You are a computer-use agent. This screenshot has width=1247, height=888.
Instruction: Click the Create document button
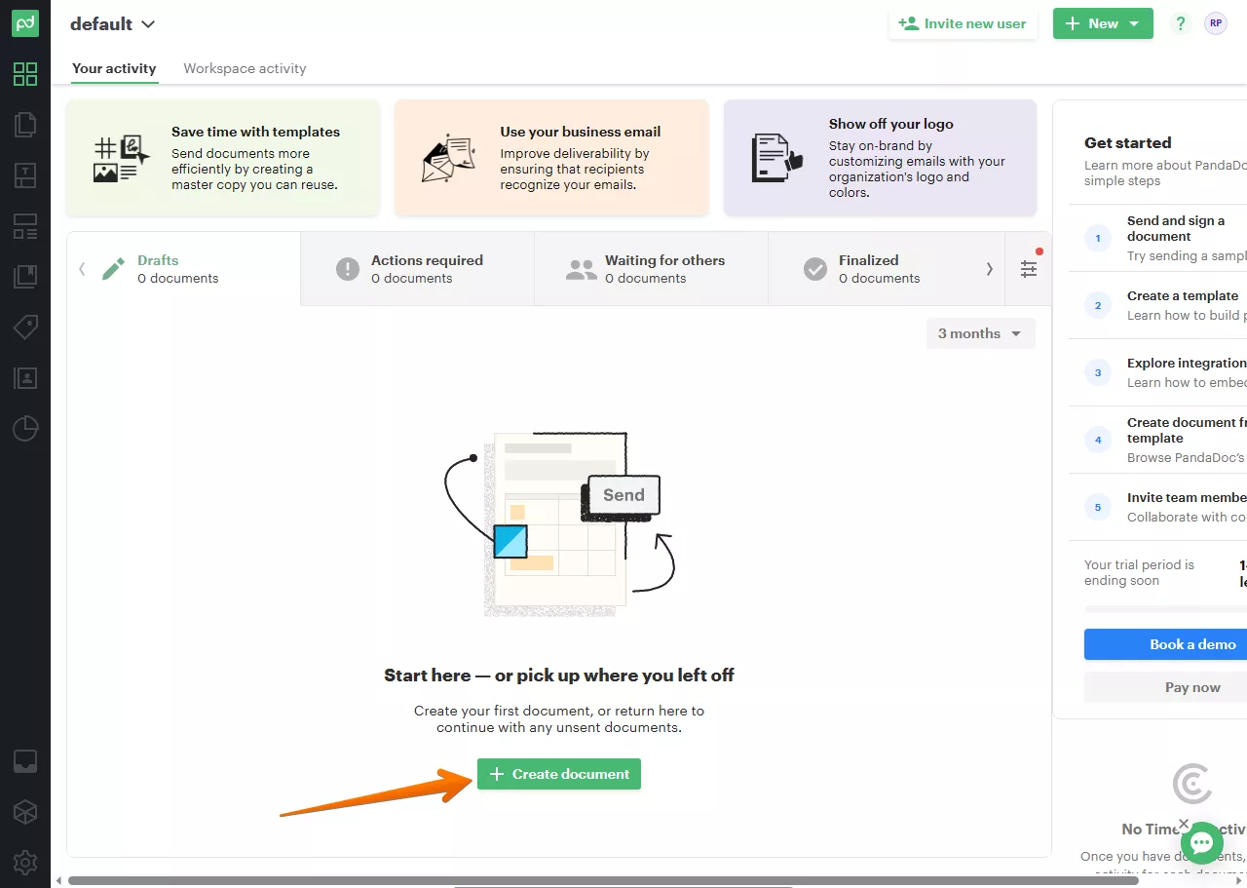tap(559, 774)
